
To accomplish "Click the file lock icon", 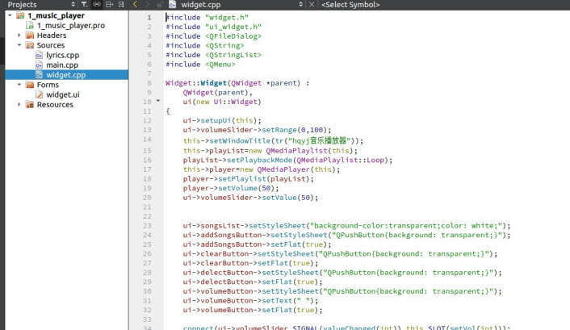I will (160, 4).
